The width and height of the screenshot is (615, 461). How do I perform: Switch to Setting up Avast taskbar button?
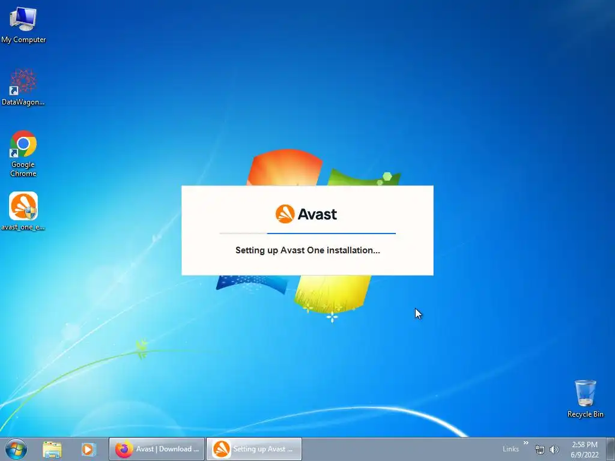click(x=254, y=449)
